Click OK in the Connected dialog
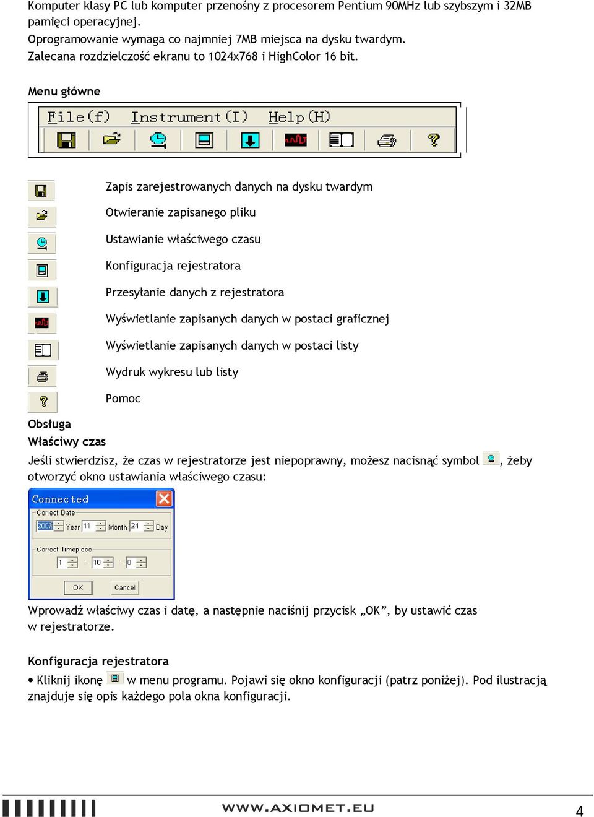This screenshot has height=817, width=594. click(x=78, y=587)
